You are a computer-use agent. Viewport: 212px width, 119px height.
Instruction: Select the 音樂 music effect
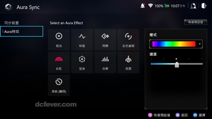point(105,63)
